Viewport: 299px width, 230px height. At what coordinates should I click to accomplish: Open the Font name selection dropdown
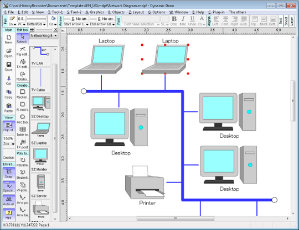click(158, 24)
